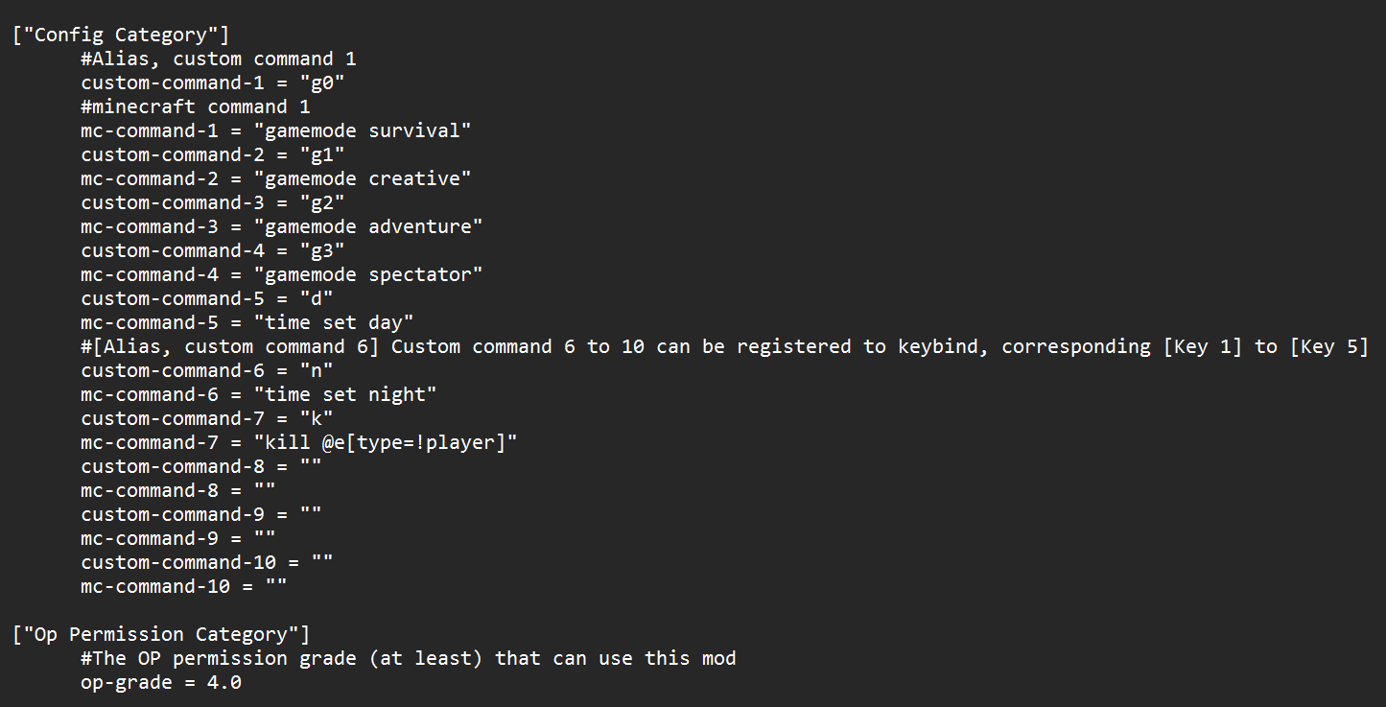Click the "g0" value of custom-command-1

pyautogui.click(x=321, y=83)
